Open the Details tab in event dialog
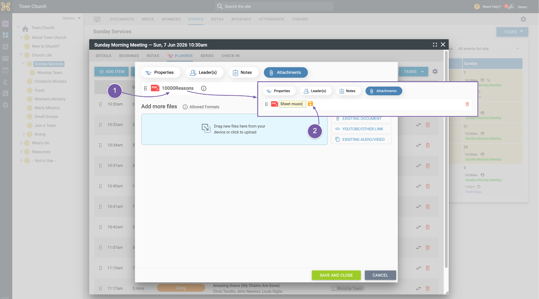This screenshot has width=539, height=299. [x=103, y=56]
